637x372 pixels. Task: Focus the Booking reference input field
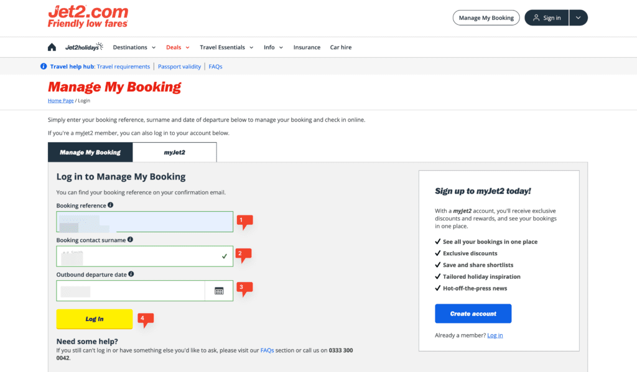click(144, 222)
